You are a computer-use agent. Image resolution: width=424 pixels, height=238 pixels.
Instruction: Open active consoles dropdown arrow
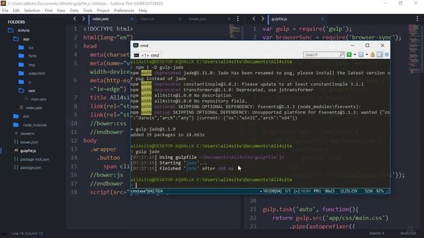366,55
